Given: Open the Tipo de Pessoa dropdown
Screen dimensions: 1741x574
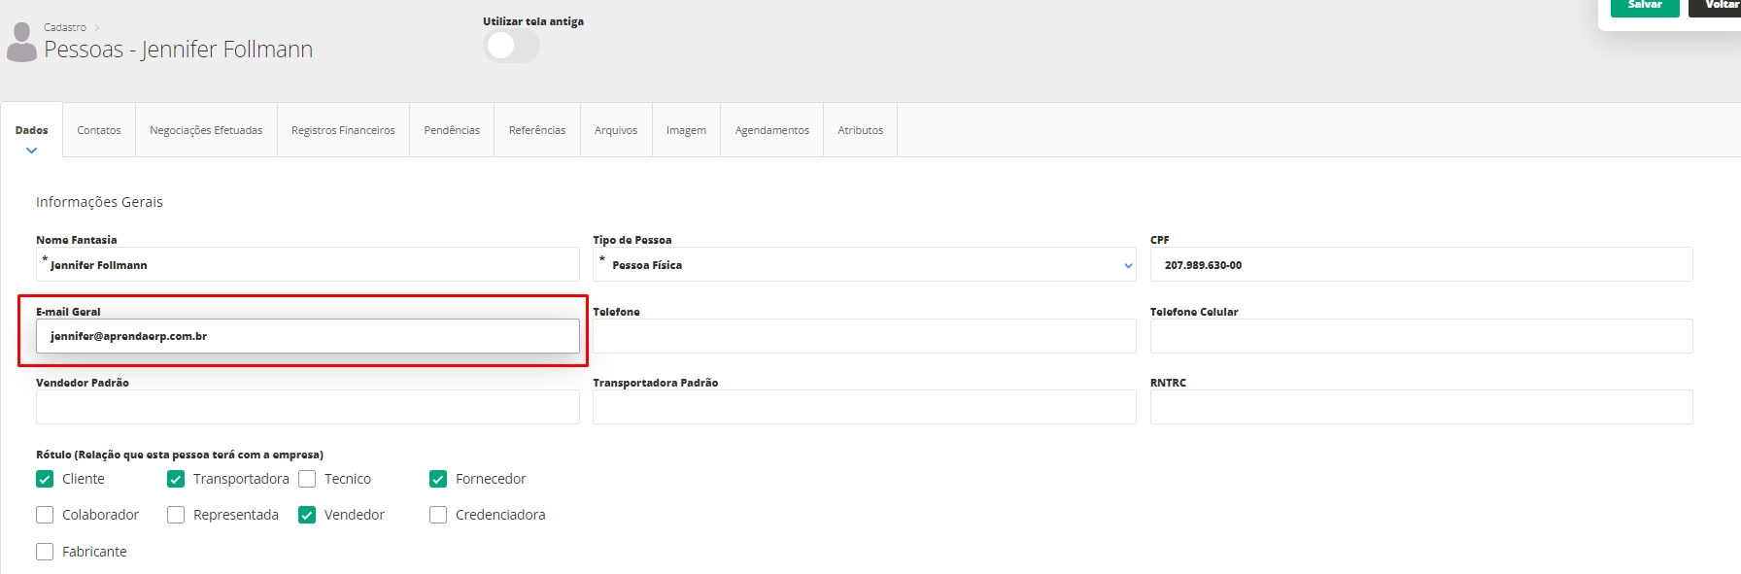Looking at the screenshot, I should (x=864, y=265).
